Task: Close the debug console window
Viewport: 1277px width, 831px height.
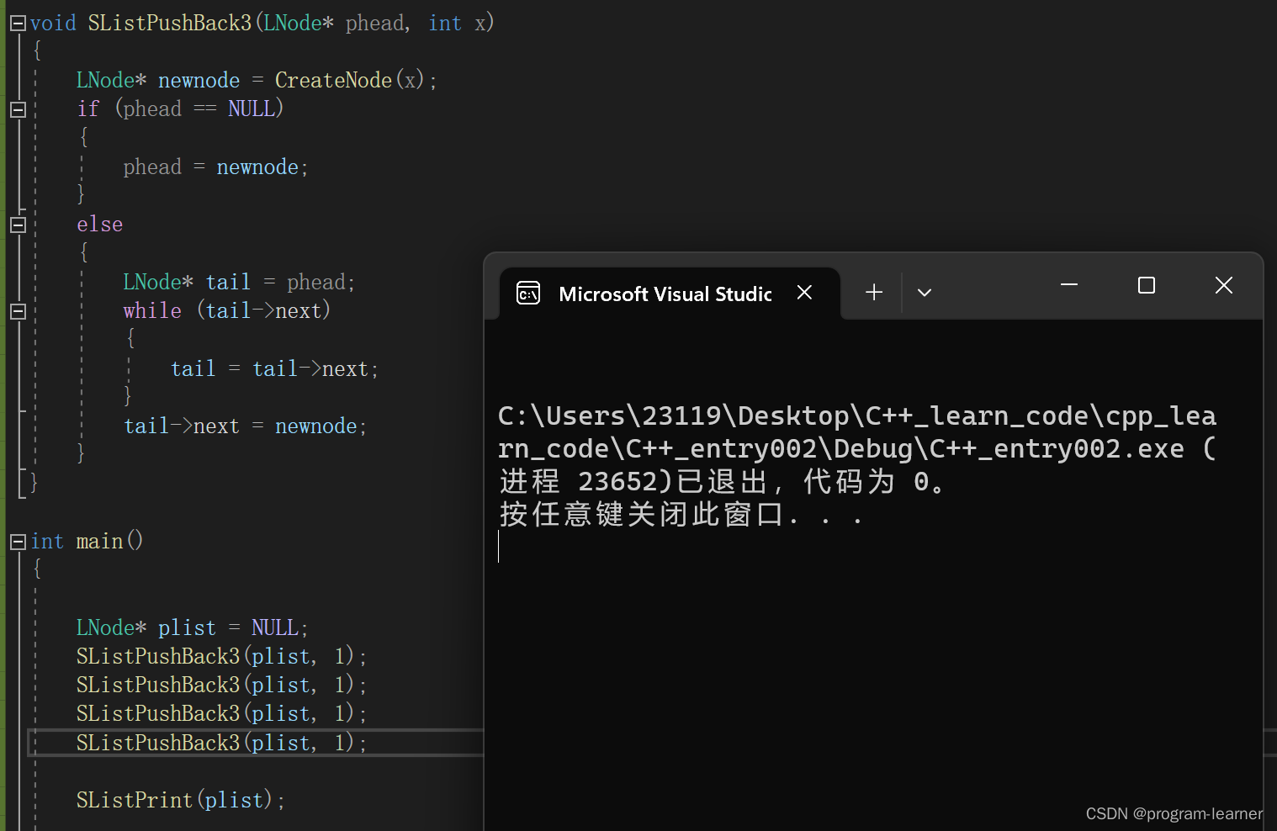Action: 1224,285
